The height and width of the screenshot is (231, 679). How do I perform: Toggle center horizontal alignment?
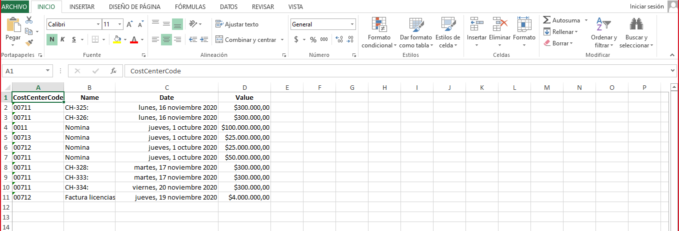(166, 39)
